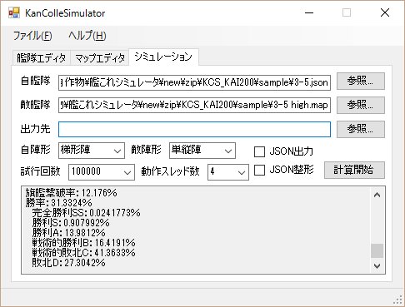
Task: Click the 戦術的勝利B: 16.4191% line
Action: [x=83, y=243]
